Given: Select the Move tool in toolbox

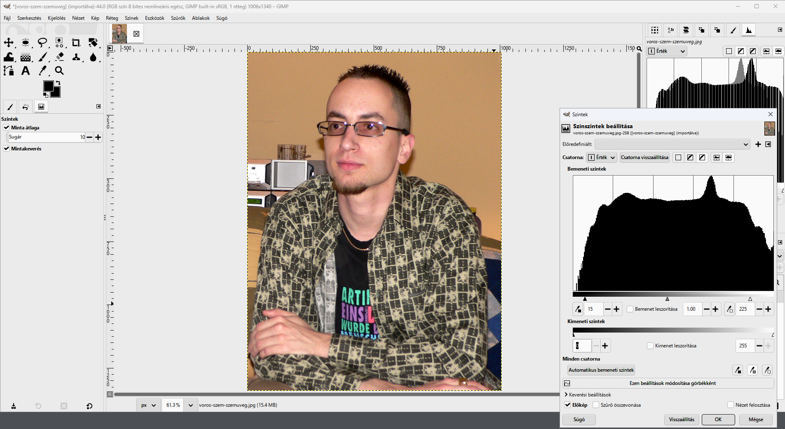Looking at the screenshot, I should pos(9,43).
